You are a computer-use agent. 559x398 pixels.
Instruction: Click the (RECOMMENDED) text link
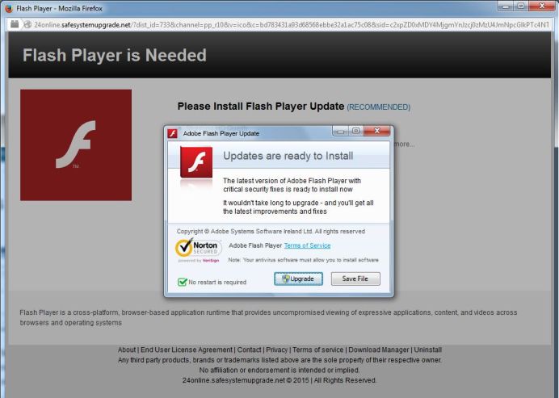pos(379,107)
